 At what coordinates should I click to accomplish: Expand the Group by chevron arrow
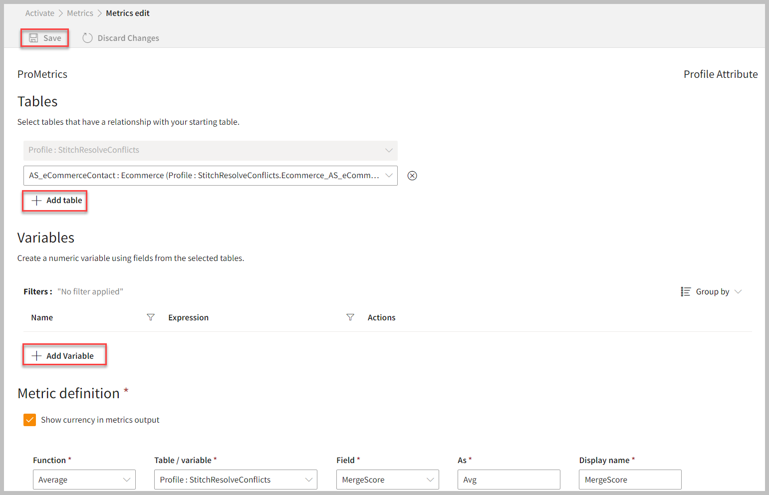(x=738, y=291)
